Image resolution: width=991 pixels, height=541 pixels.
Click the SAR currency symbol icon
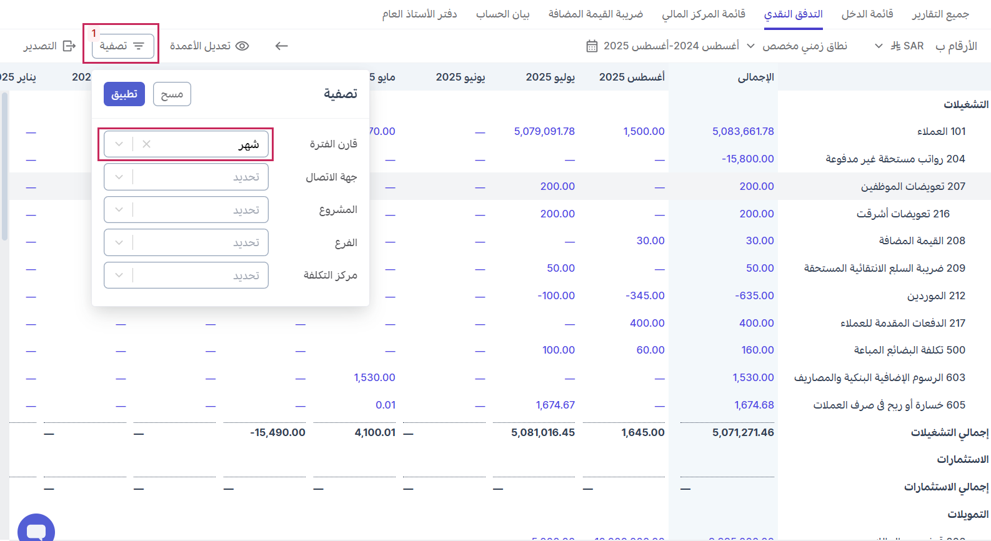click(895, 46)
